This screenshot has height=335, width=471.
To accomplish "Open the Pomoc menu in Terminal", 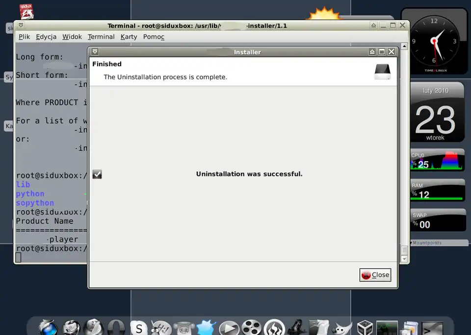I will coord(154,37).
